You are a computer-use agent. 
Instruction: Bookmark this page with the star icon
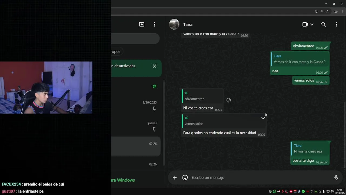click(x=327, y=11)
